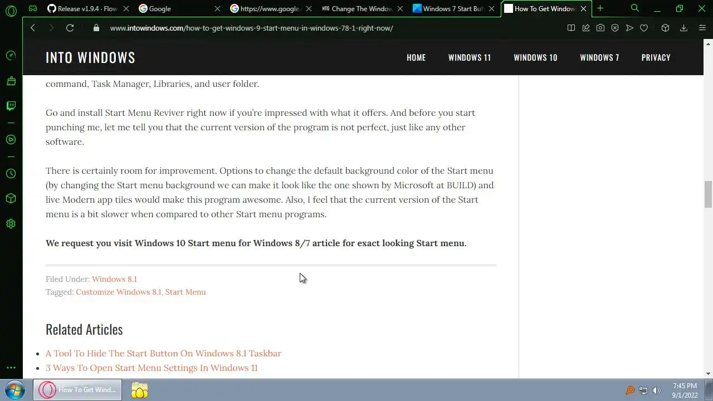
Task: Click the scrollbar down arrow
Action: pos(708,374)
